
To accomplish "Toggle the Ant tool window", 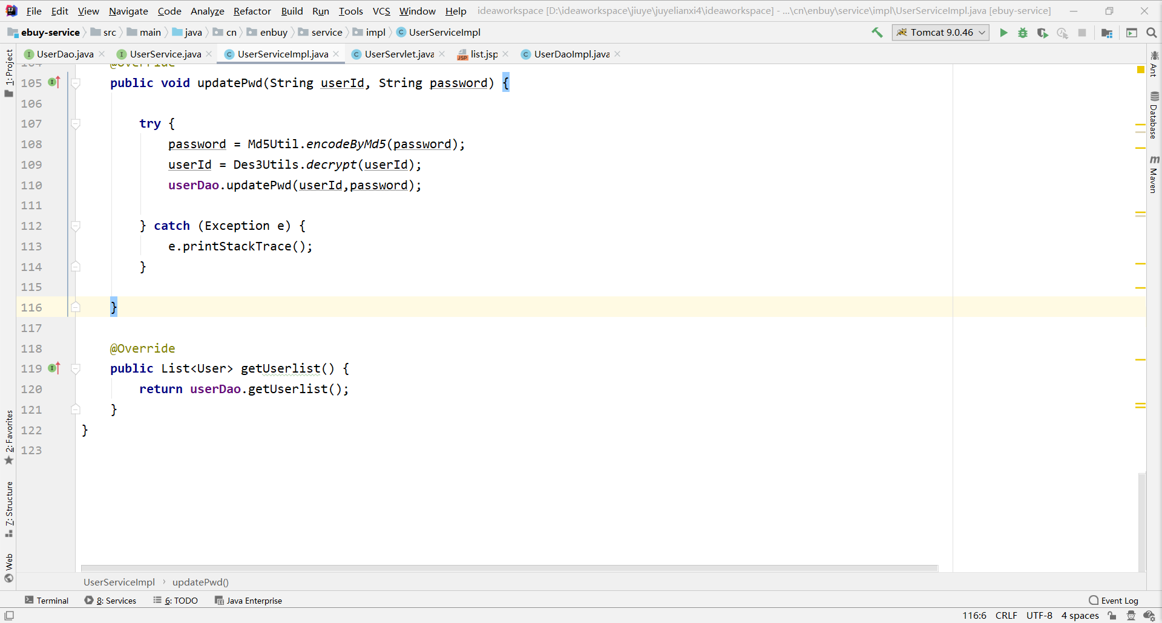I will 1154,64.
